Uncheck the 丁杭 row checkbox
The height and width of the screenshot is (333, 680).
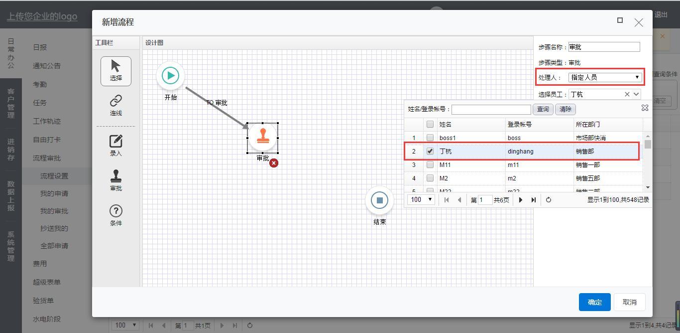pos(430,152)
